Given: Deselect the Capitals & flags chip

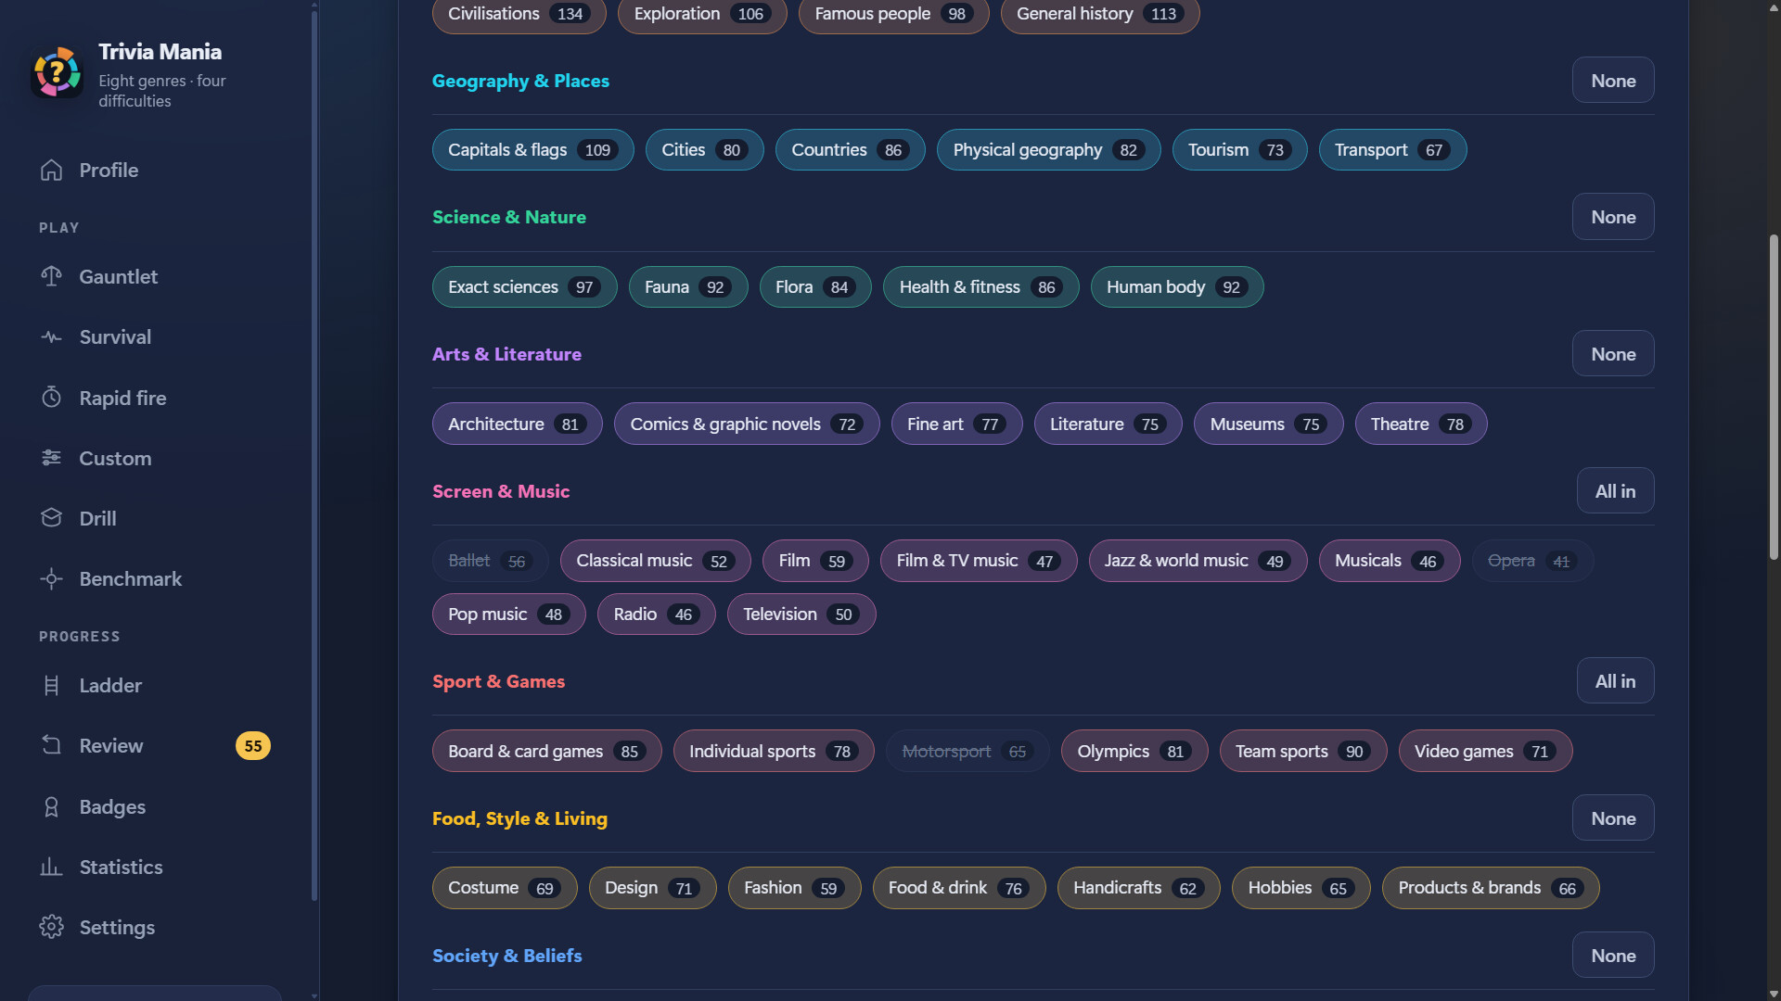Looking at the screenshot, I should tap(532, 150).
